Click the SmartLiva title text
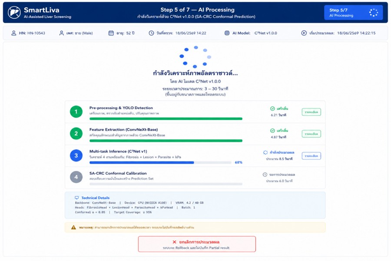Image resolution: width=391 pixels, height=261 pixels. [41, 10]
